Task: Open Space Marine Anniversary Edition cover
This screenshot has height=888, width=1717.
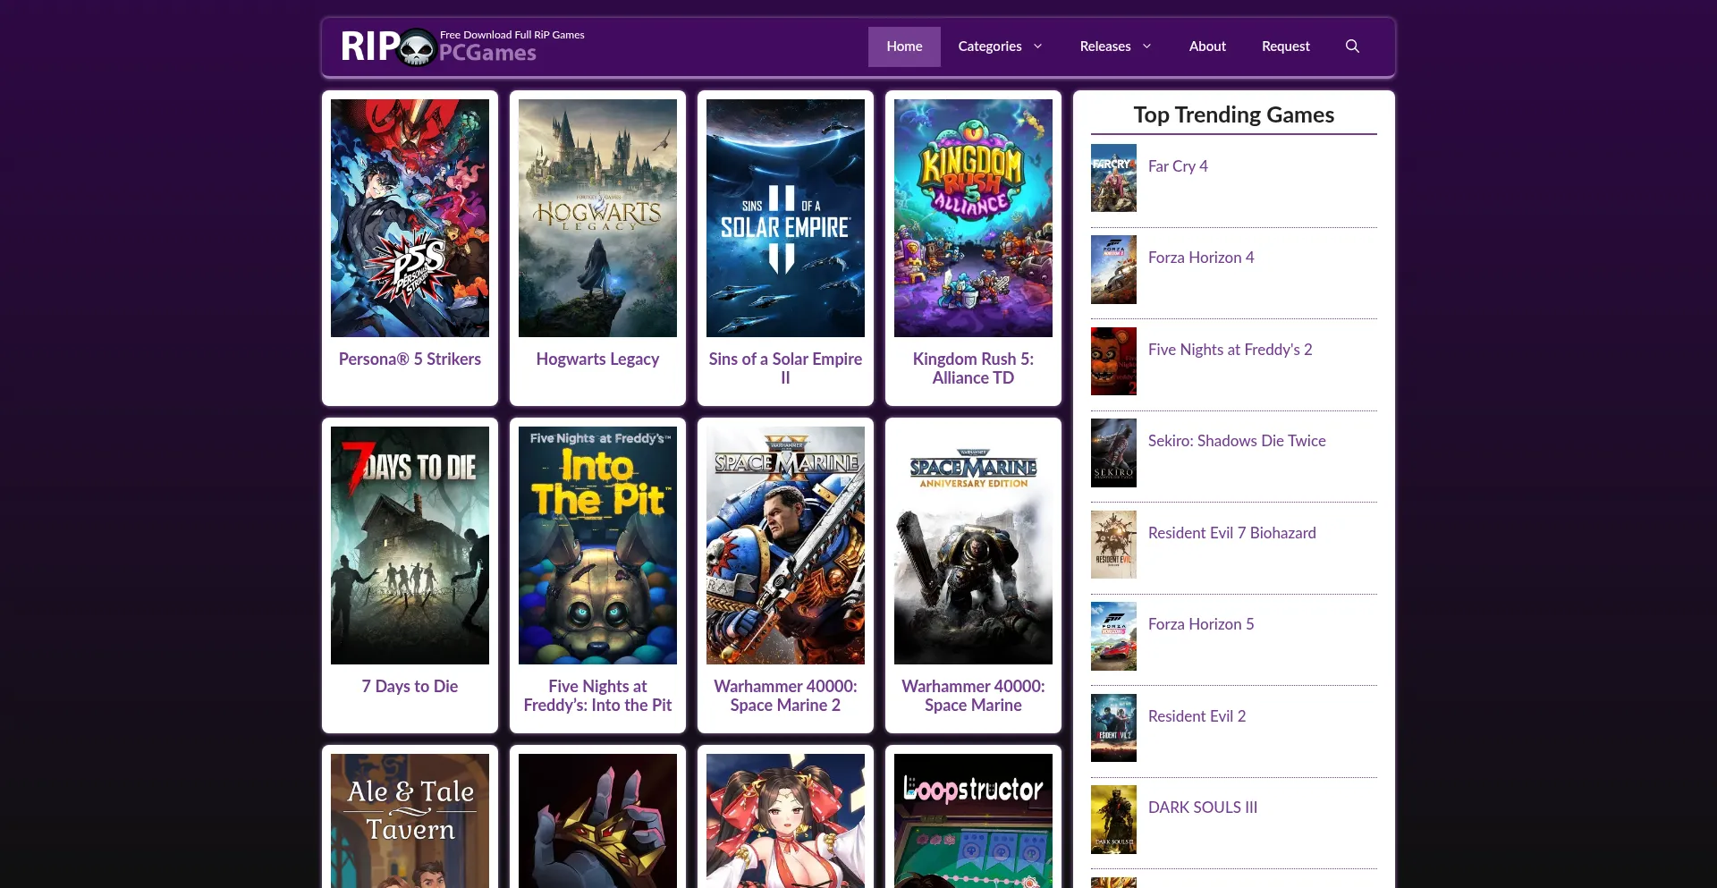Action: (973, 545)
